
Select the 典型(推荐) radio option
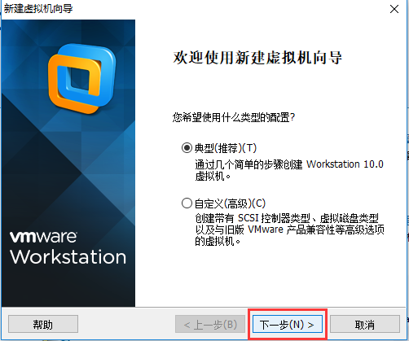187,148
